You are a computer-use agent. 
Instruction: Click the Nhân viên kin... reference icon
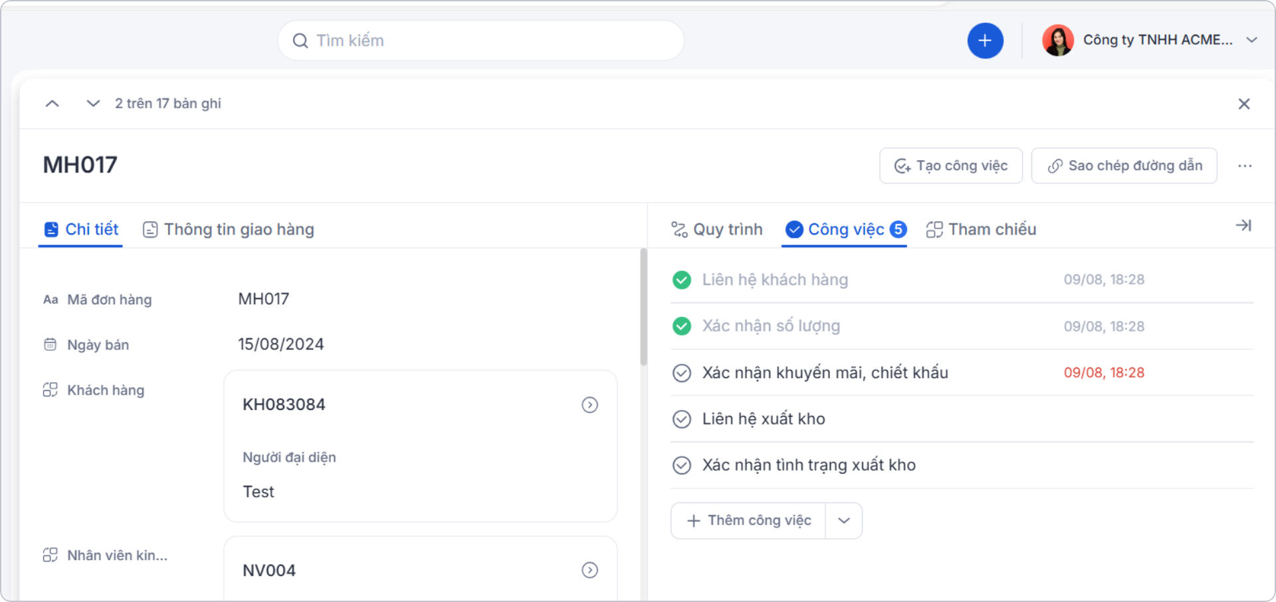[51, 555]
